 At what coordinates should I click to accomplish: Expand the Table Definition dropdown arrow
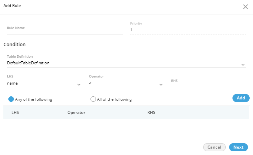[243, 64]
